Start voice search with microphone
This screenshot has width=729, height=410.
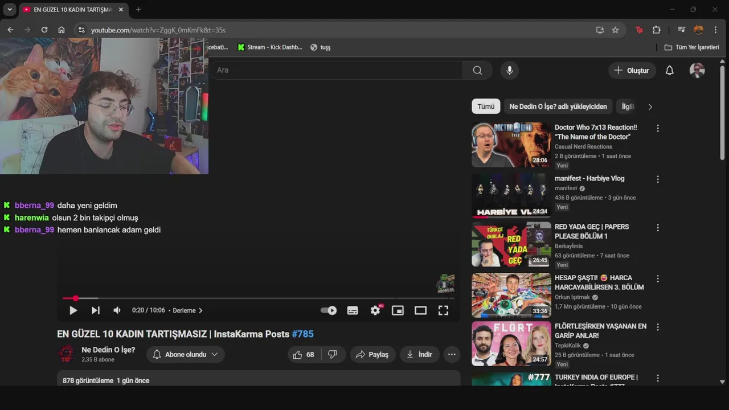pyautogui.click(x=510, y=70)
